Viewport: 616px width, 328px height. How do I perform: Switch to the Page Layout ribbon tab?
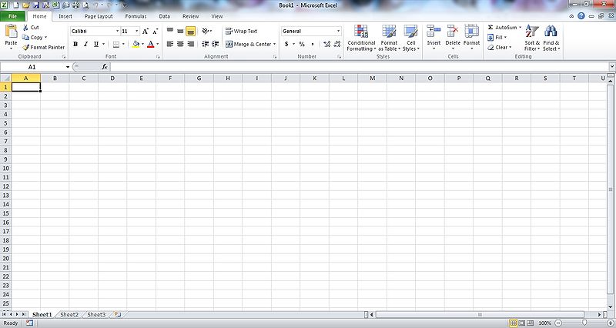pyautogui.click(x=98, y=15)
